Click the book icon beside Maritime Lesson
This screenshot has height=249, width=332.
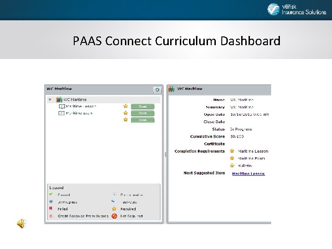(62, 107)
